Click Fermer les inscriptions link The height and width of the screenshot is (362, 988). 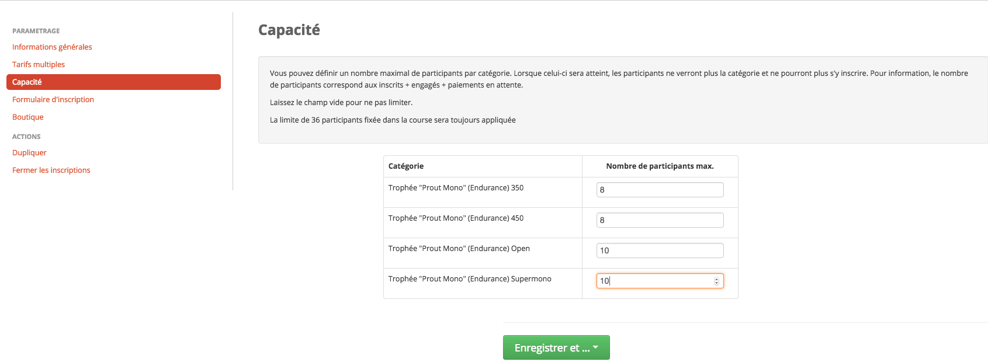[x=51, y=170]
